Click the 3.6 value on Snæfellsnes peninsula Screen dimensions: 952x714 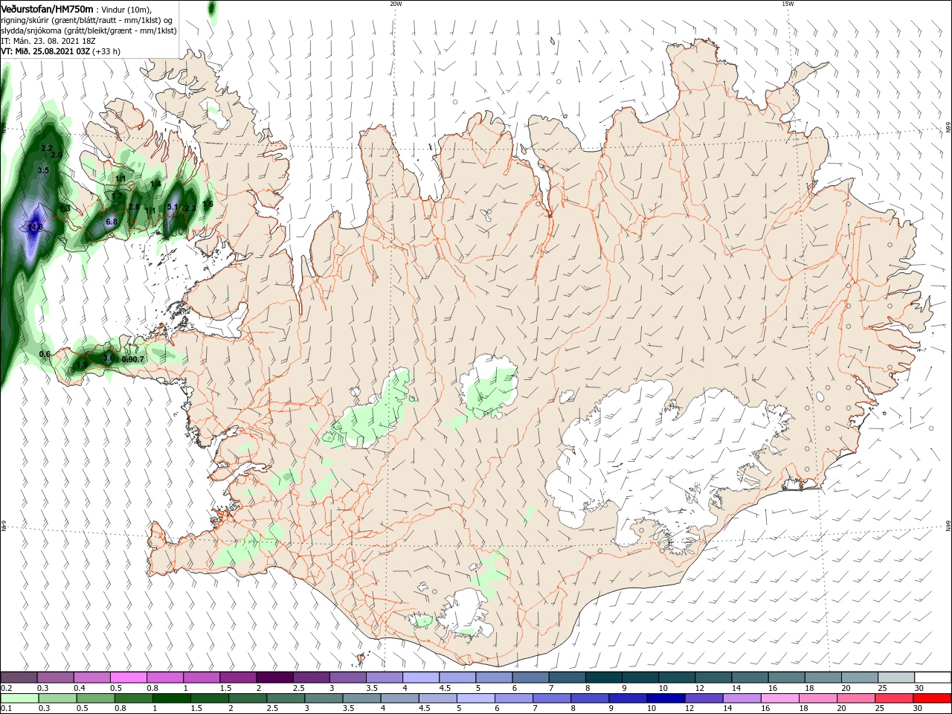pos(109,358)
